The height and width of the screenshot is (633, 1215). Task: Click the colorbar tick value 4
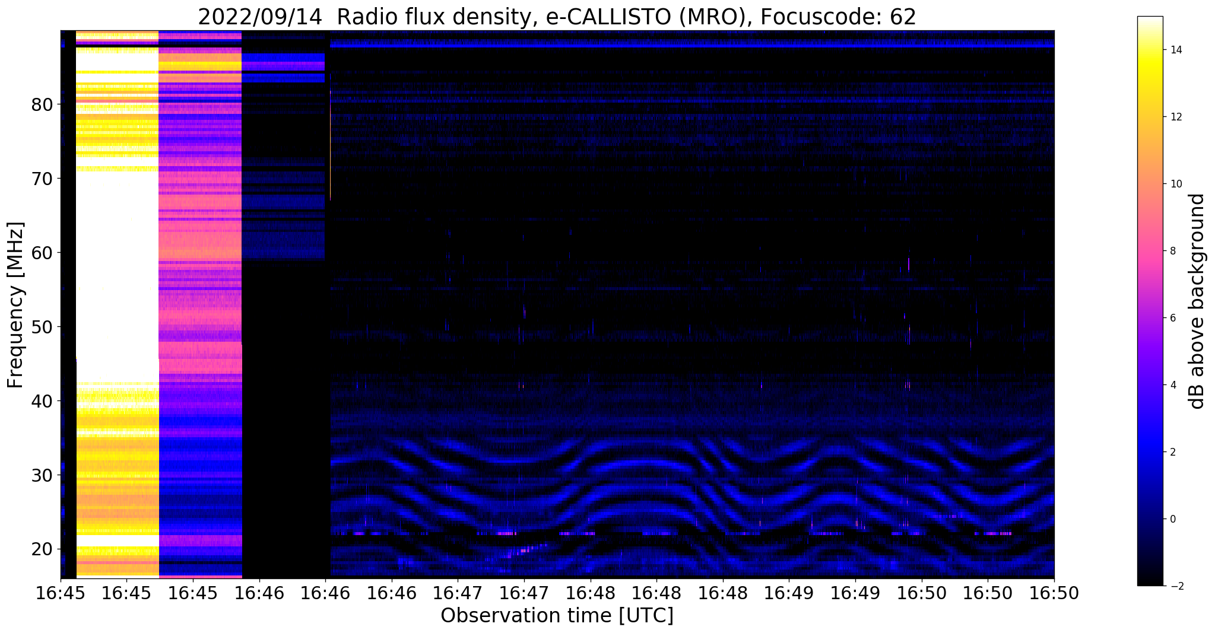click(x=1172, y=385)
